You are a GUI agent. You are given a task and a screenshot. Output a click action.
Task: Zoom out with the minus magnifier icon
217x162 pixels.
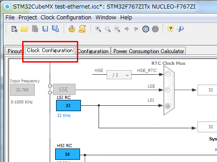117,29
